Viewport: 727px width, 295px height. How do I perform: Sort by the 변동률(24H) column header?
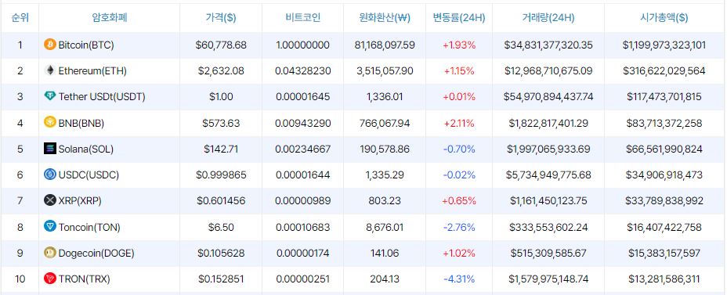coord(459,18)
